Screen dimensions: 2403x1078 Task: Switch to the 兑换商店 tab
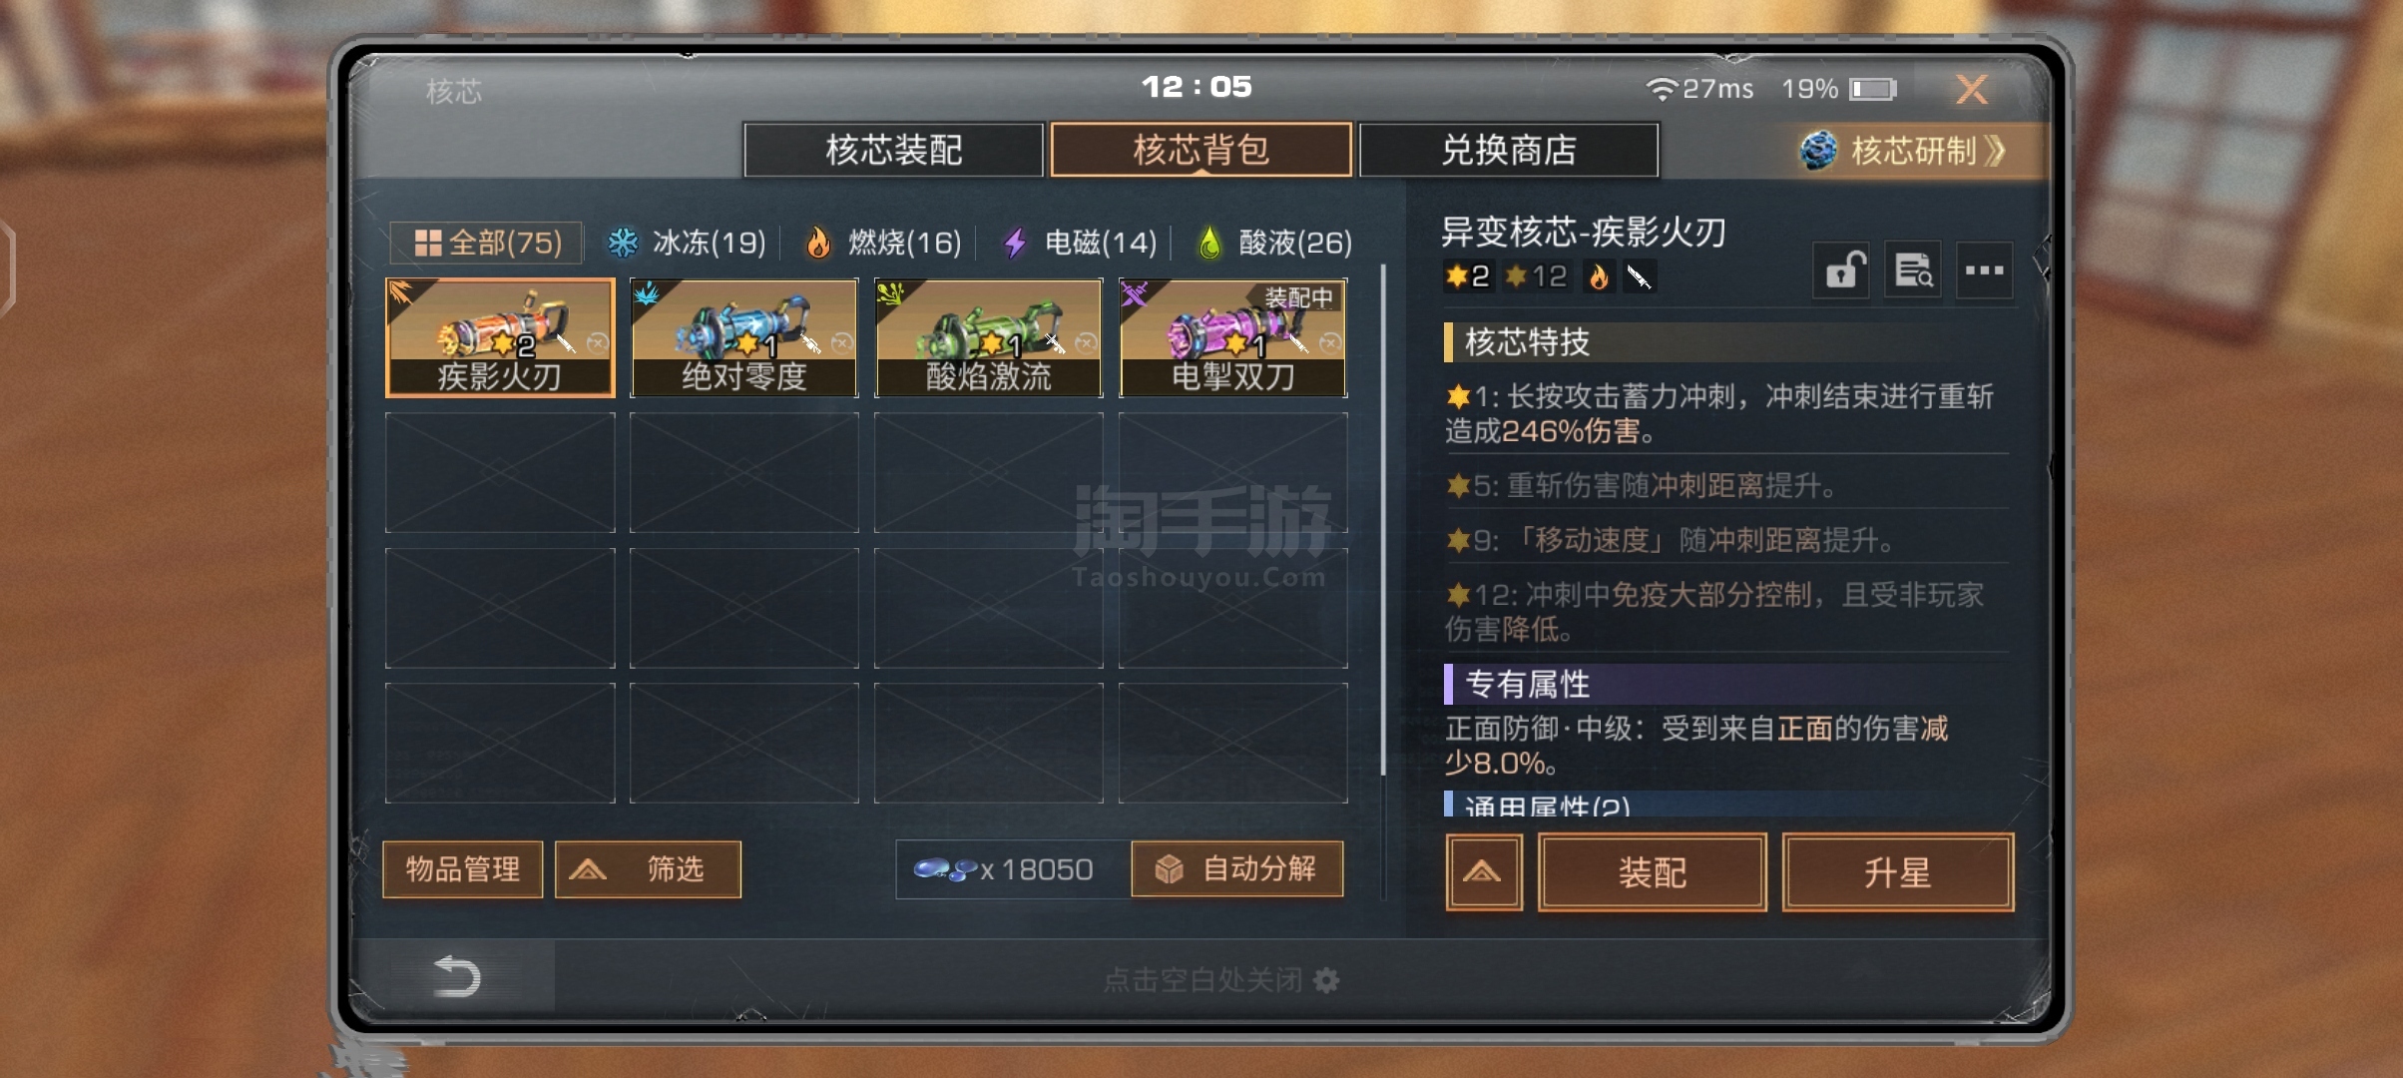(1508, 151)
